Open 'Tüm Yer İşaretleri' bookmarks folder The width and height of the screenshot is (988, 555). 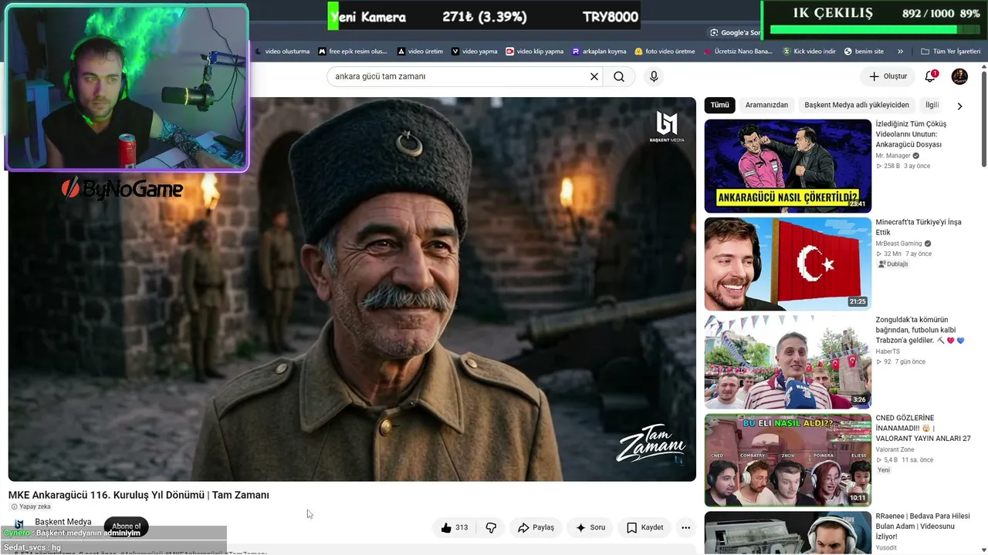click(949, 52)
